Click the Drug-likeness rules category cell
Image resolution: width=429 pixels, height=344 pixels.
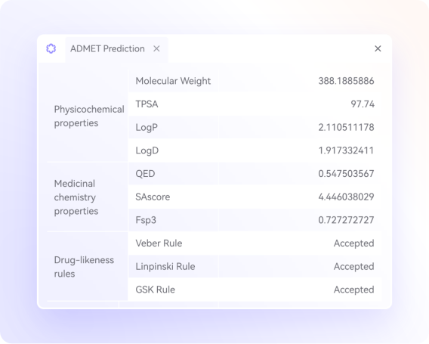click(x=88, y=266)
